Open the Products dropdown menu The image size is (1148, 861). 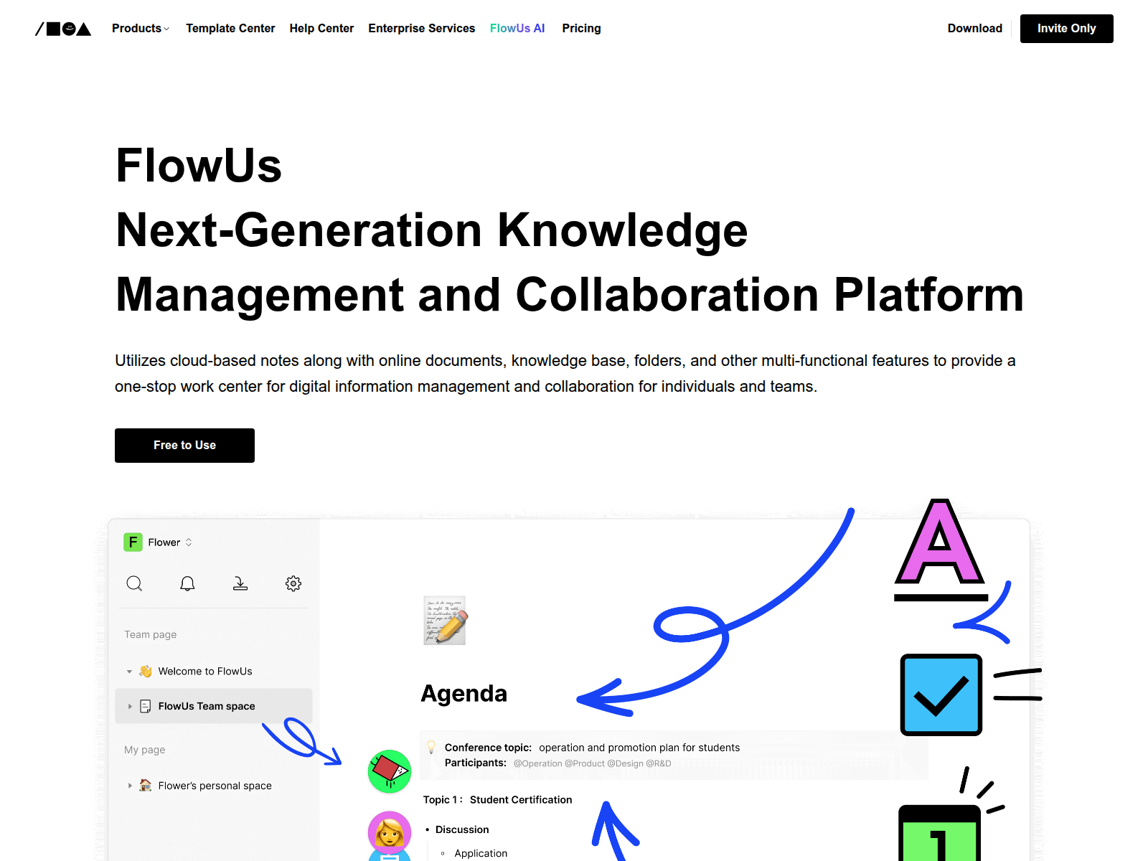click(x=140, y=28)
